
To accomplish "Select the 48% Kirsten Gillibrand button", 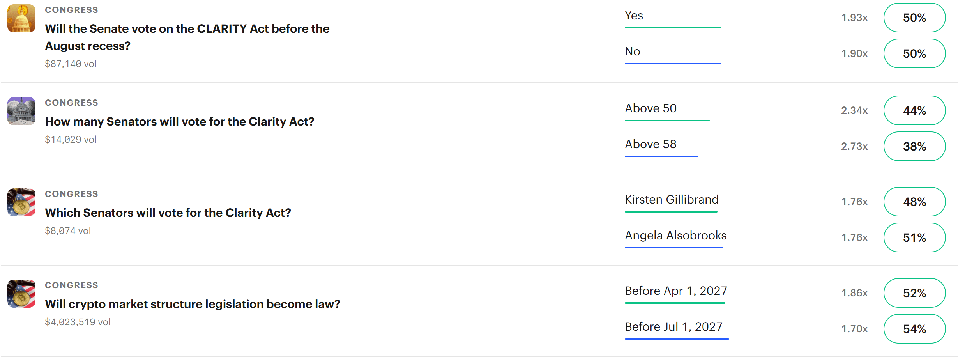I will click(914, 202).
